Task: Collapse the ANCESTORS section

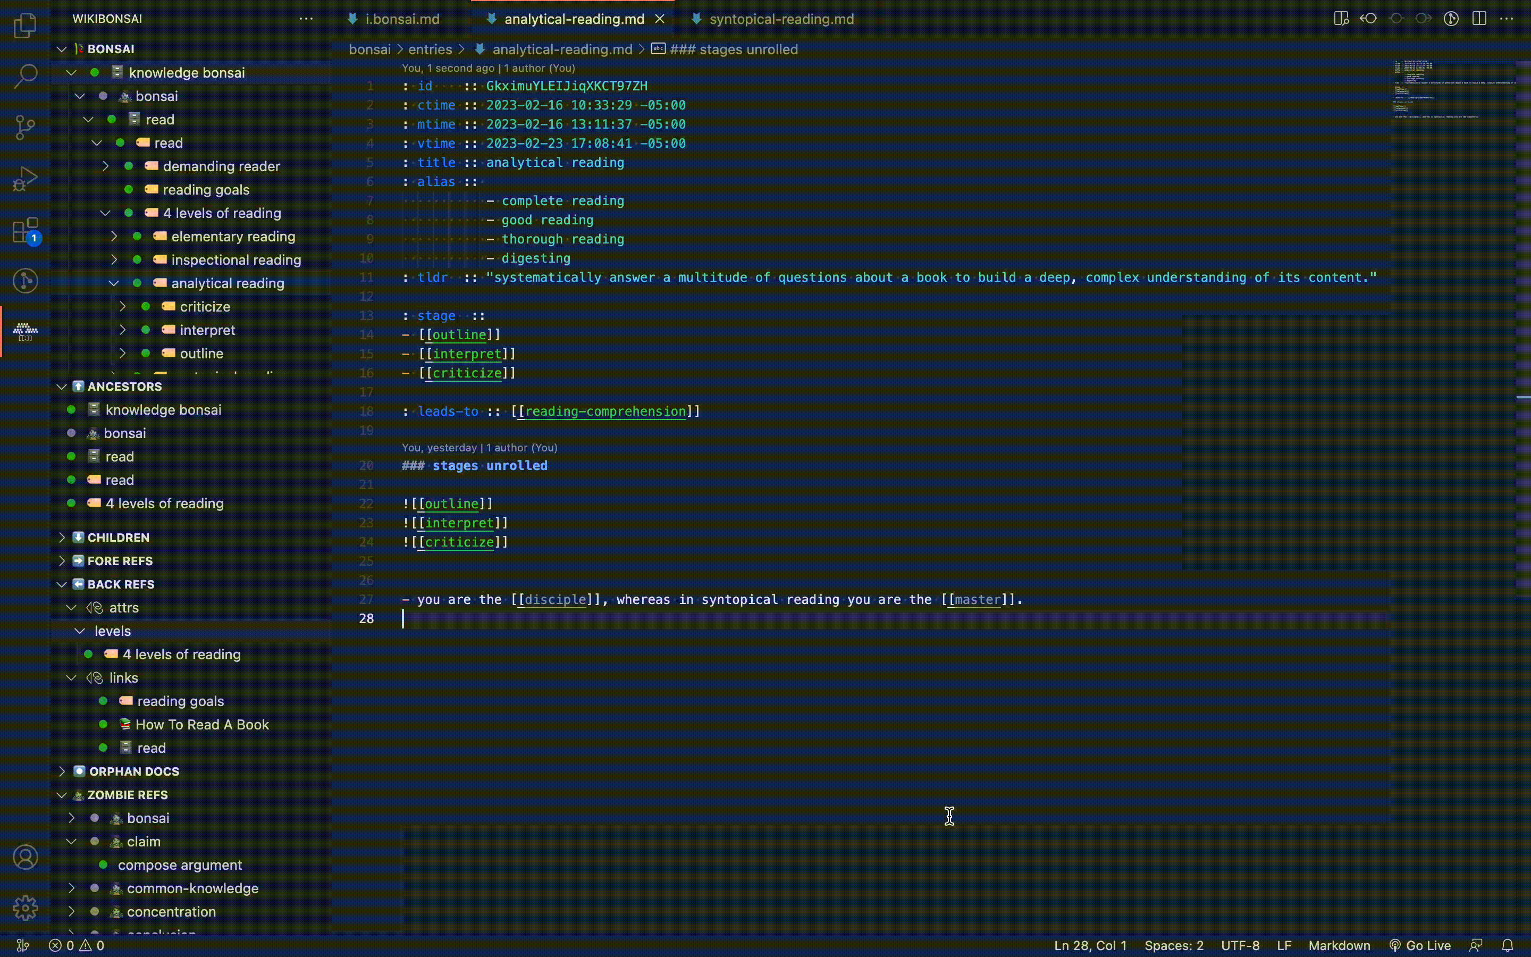Action: [x=190, y=386]
